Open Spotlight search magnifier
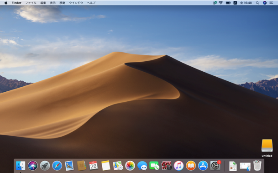 tap(257, 3)
